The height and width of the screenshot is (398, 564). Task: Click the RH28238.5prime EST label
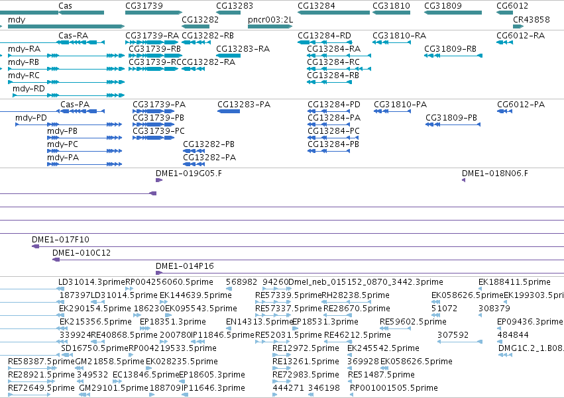point(355,295)
